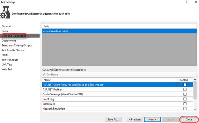Click the adapters list scrollbar thumb
This screenshot has width=199, height=123.
click(195, 90)
